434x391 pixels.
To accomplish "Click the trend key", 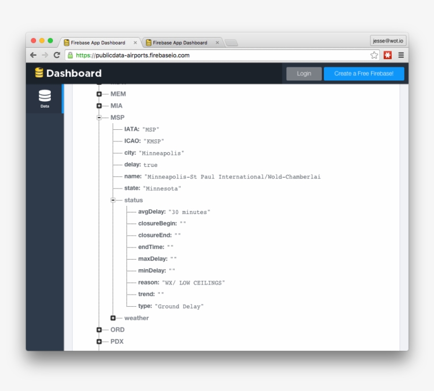I will (147, 294).
